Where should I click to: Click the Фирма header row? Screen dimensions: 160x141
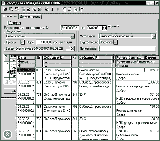pyautogui.click(x=137, y=66)
